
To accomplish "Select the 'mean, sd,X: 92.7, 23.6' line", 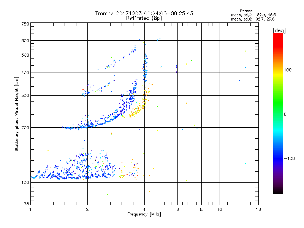I will (x=253, y=19).
